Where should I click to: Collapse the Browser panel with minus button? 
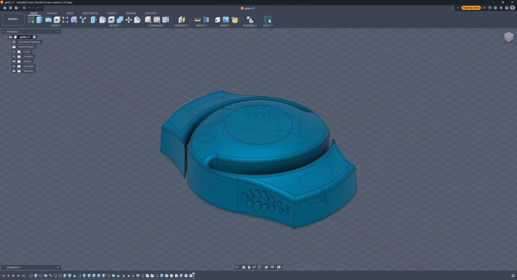point(58,32)
